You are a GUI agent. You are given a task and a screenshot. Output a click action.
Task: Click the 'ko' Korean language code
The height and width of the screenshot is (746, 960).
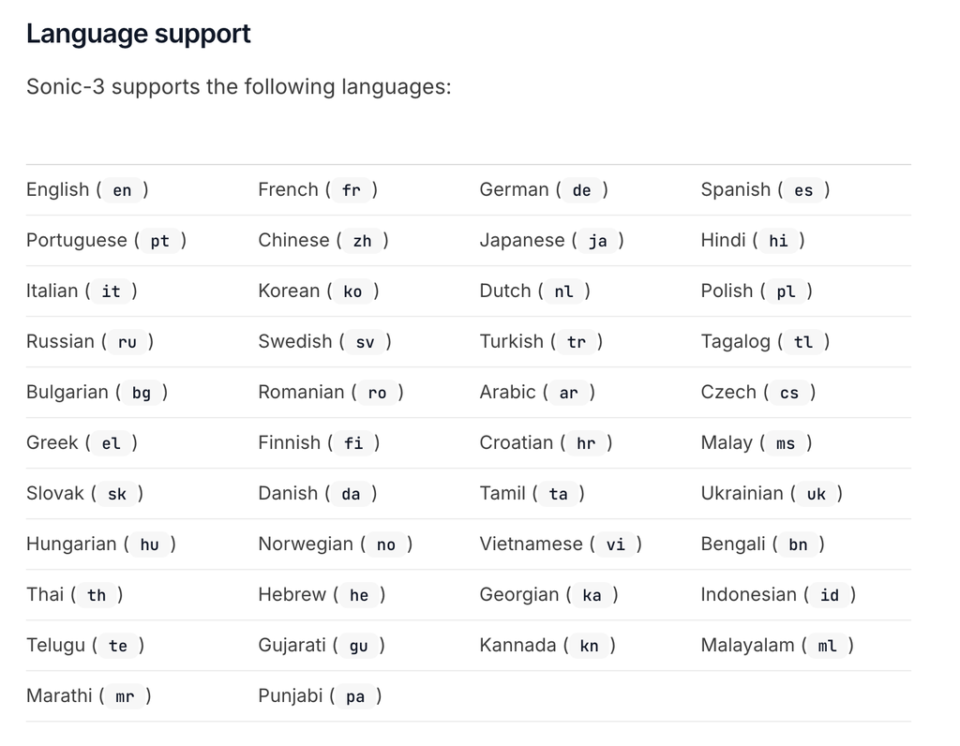point(352,291)
